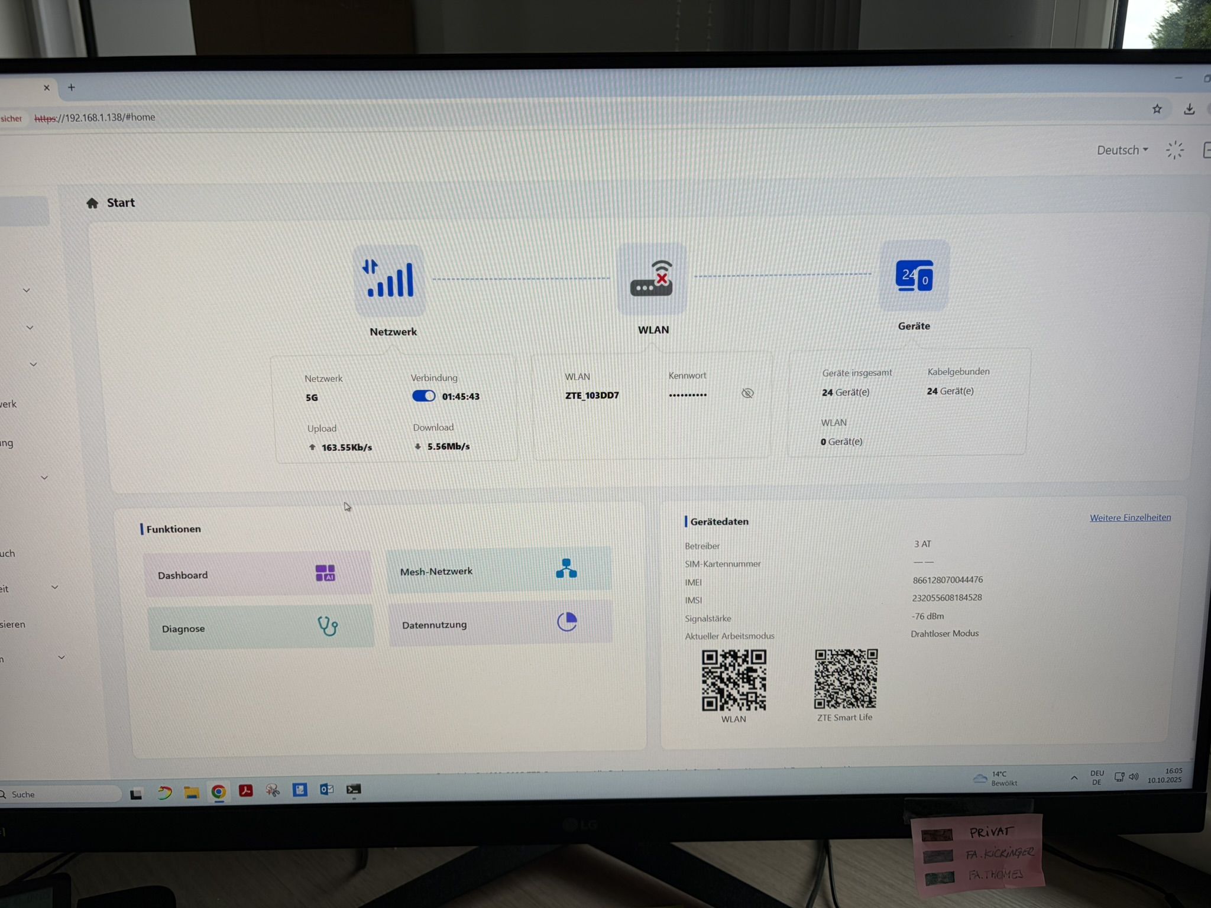Open File Explorer from the taskbar
The width and height of the screenshot is (1211, 908).
coord(191,792)
